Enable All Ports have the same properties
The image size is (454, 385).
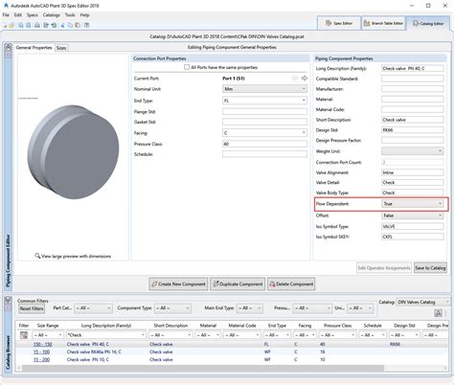click(x=187, y=67)
